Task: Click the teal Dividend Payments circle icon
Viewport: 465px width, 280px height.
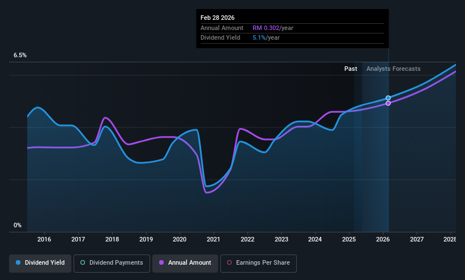Action: 83,262
